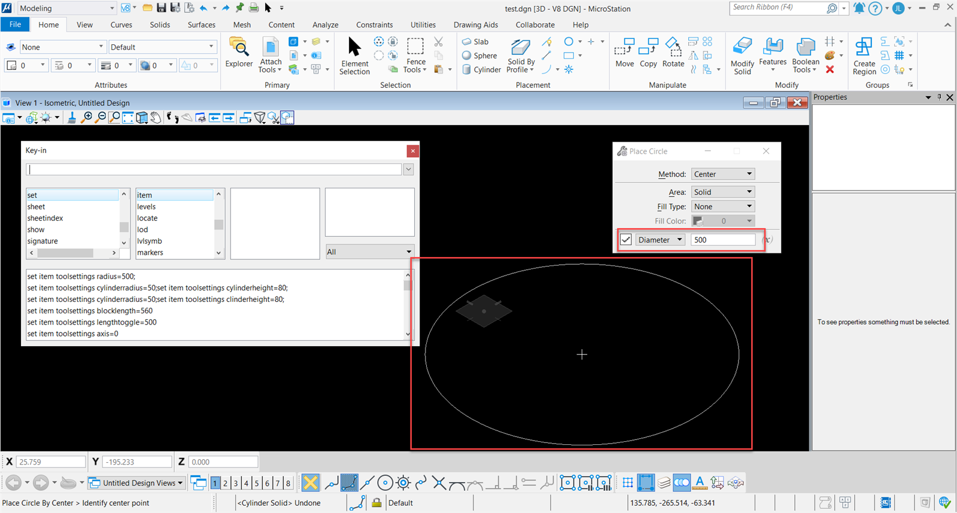The width and height of the screenshot is (957, 513).
Task: Open the All filter dropdown in Key-in
Action: pyautogui.click(x=369, y=252)
